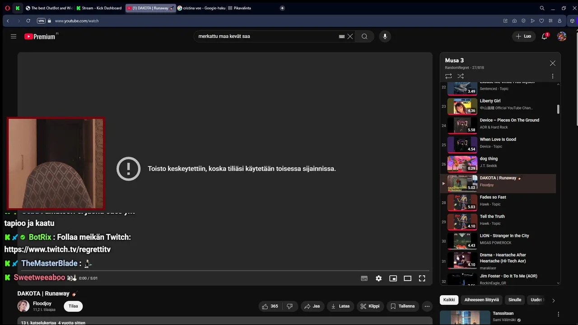Open a new browser tab
Viewport: 578px width, 325px height.
(282, 8)
